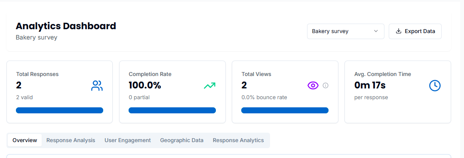Click the info circle icon beside Total Views
This screenshot has width=464, height=158.
(326, 85)
